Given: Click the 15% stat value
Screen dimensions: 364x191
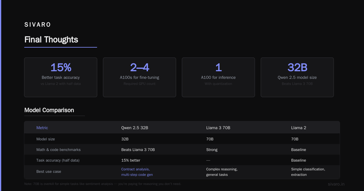Looking at the screenshot, I should pyautogui.click(x=61, y=68).
